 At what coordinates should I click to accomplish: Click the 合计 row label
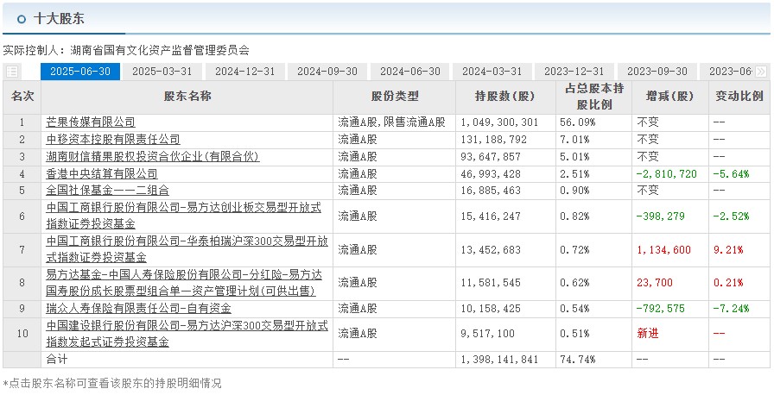57,360
